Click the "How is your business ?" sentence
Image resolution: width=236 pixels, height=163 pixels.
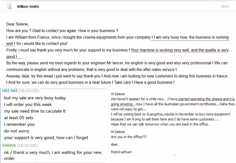98,31
